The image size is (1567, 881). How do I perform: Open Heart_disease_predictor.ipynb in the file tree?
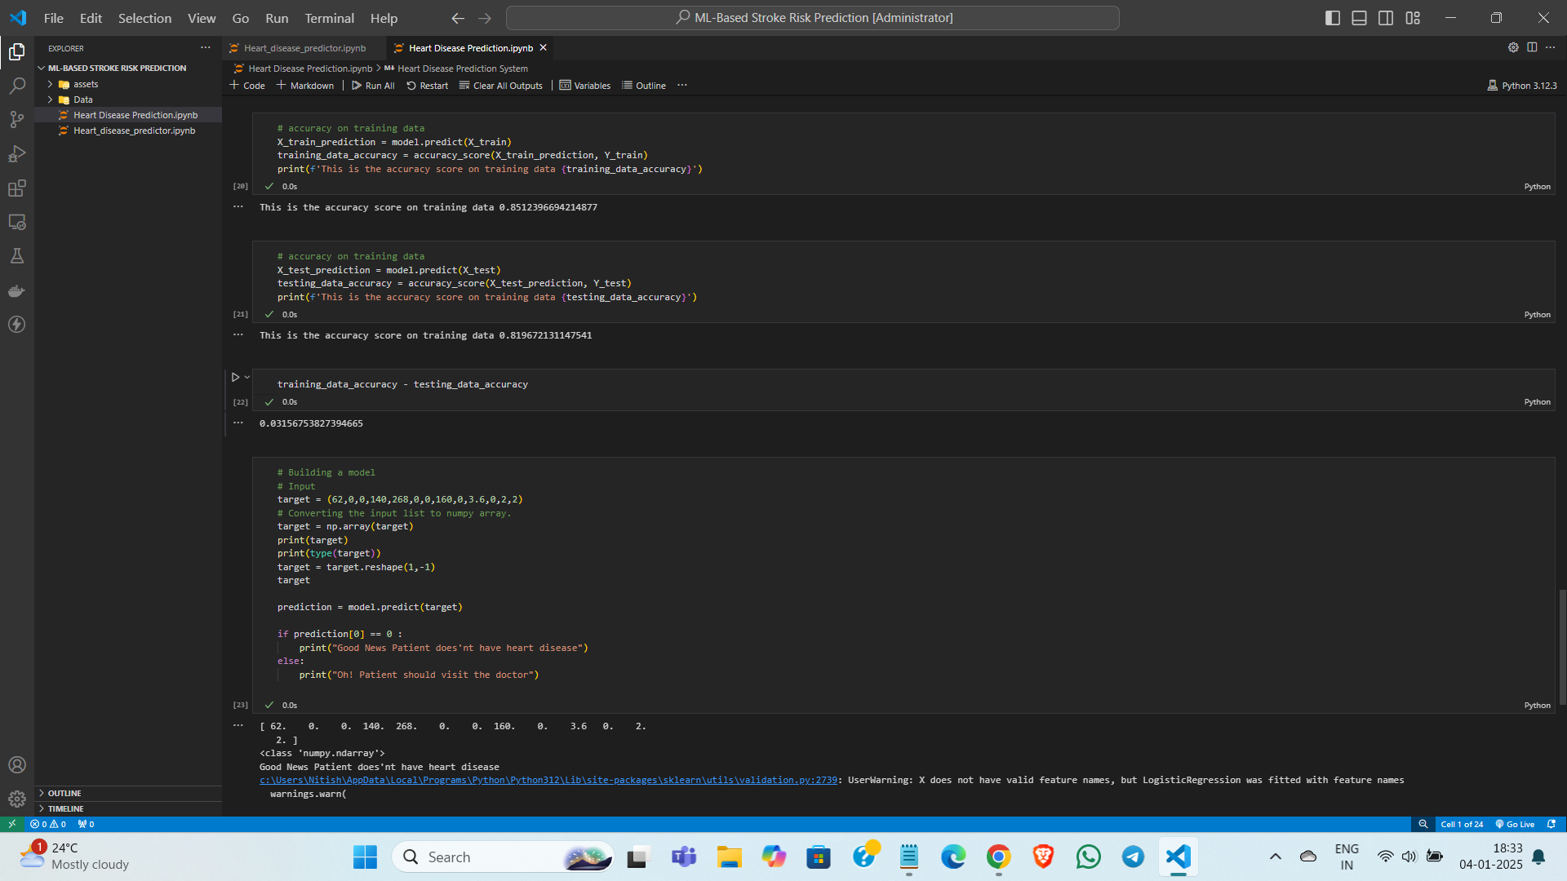coord(134,131)
